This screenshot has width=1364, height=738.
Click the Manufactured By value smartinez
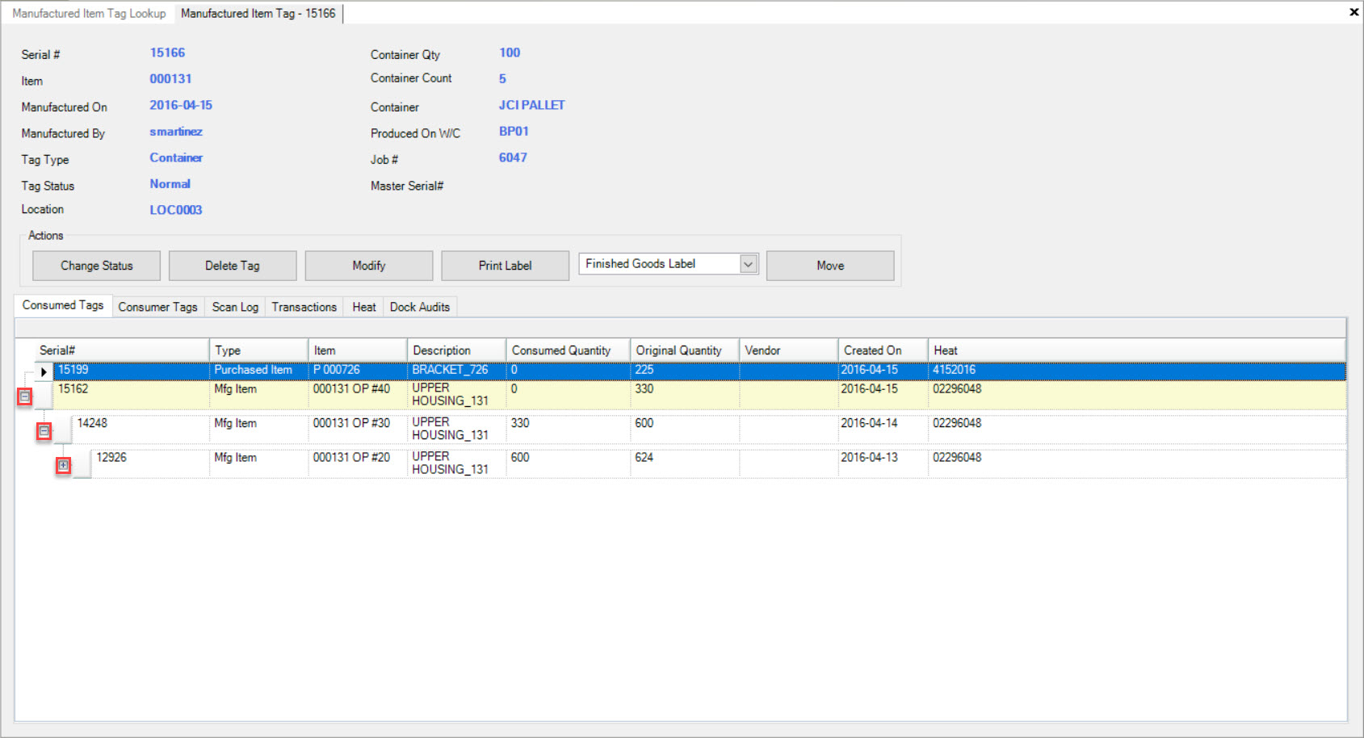(176, 132)
